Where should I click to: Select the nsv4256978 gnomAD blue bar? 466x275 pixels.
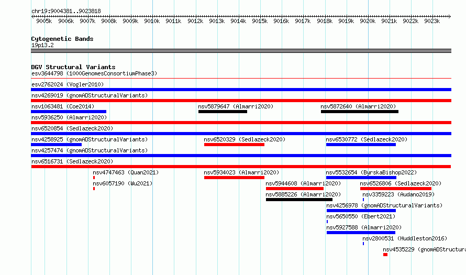(x=361, y=211)
